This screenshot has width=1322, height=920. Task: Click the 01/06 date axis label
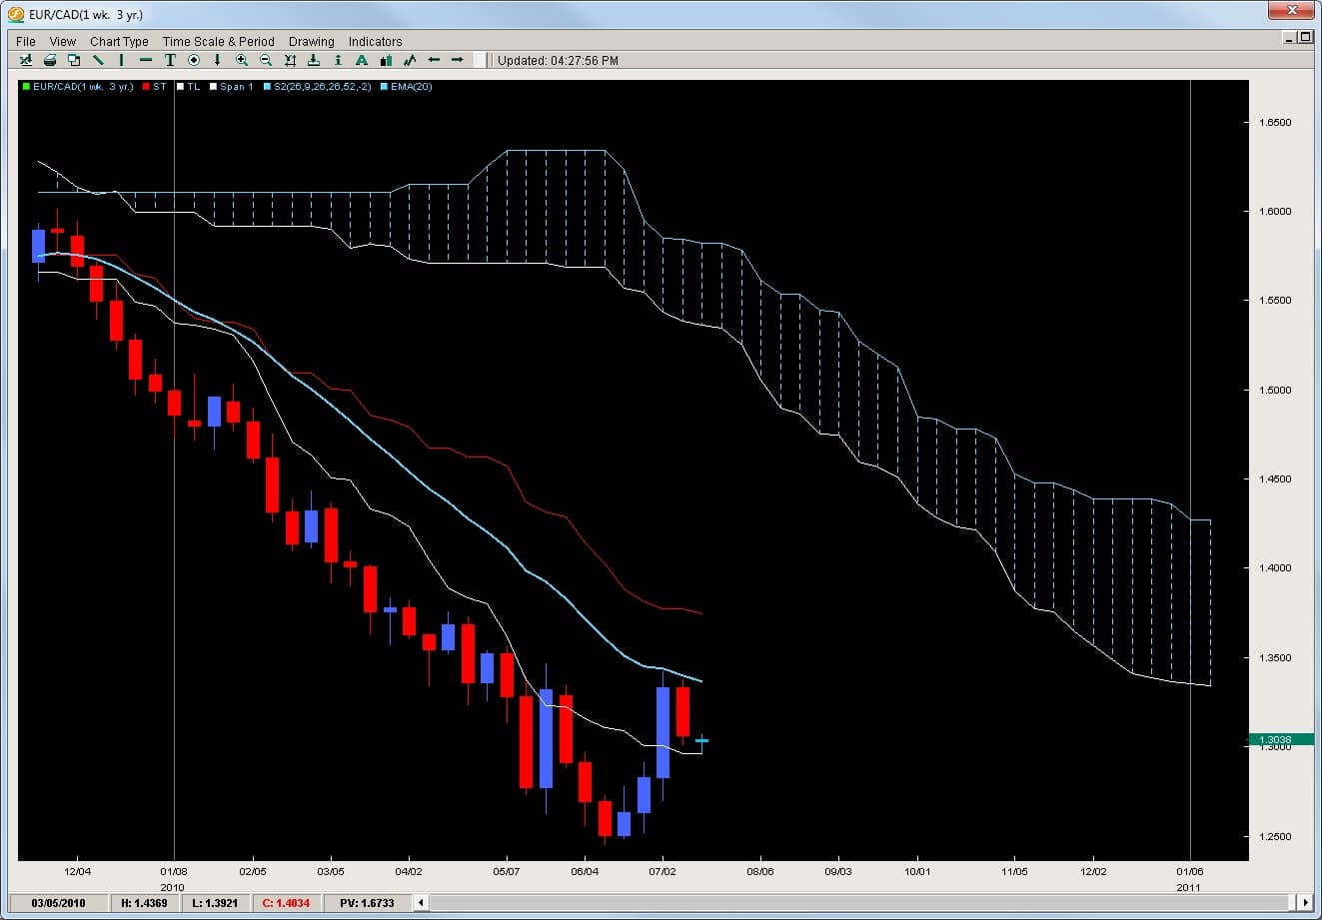click(x=1189, y=871)
